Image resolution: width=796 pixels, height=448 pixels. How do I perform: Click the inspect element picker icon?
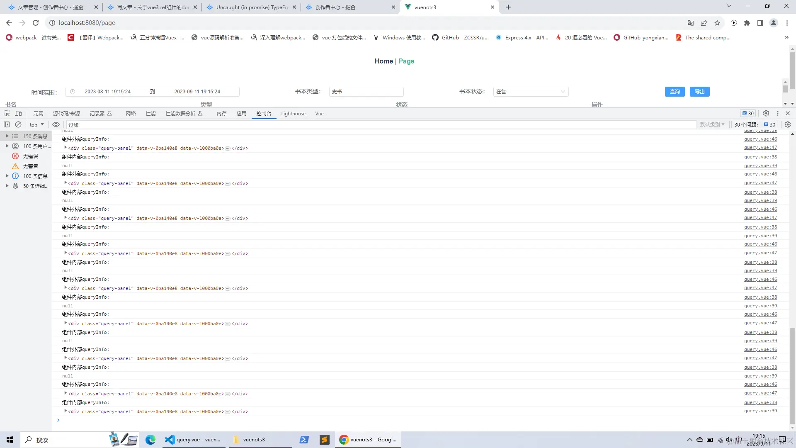(7, 113)
